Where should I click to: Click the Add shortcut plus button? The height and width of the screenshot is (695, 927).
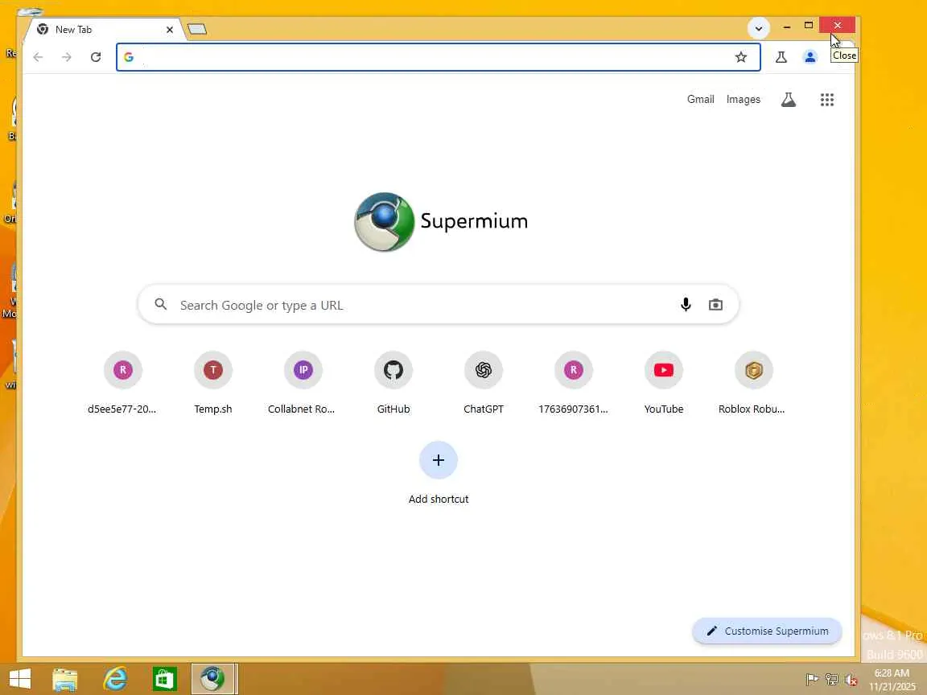coord(438,460)
